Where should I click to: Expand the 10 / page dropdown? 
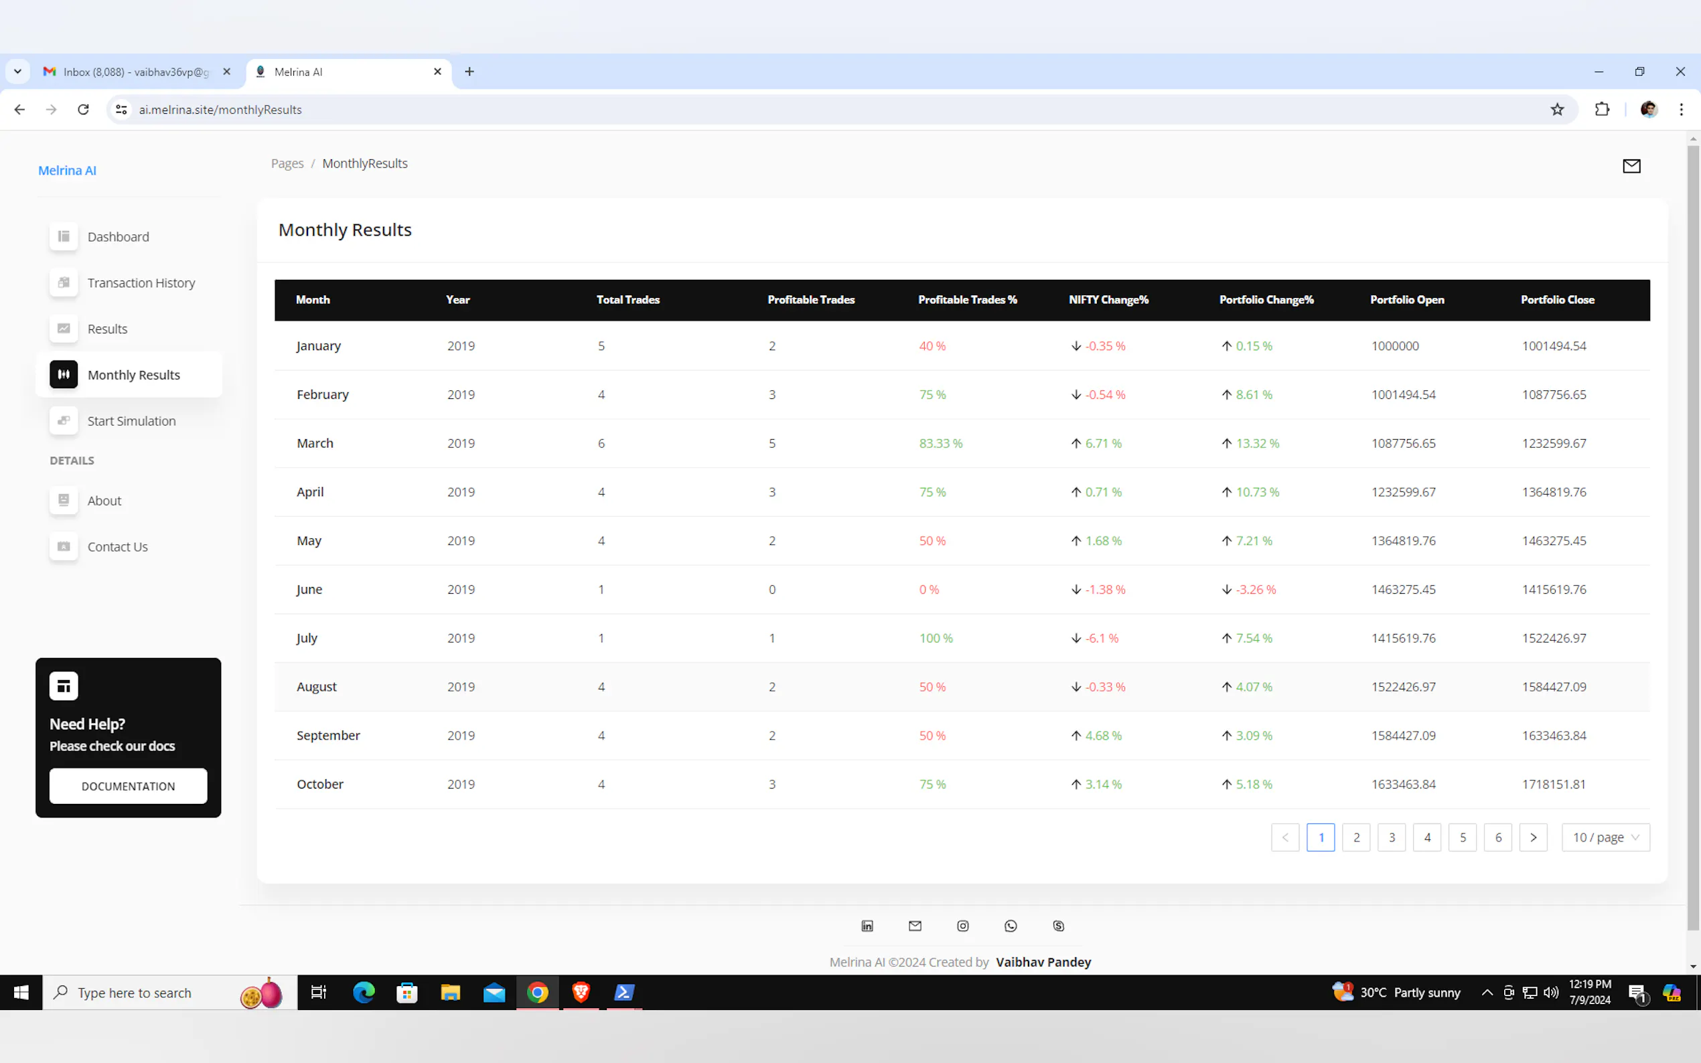pyautogui.click(x=1605, y=837)
